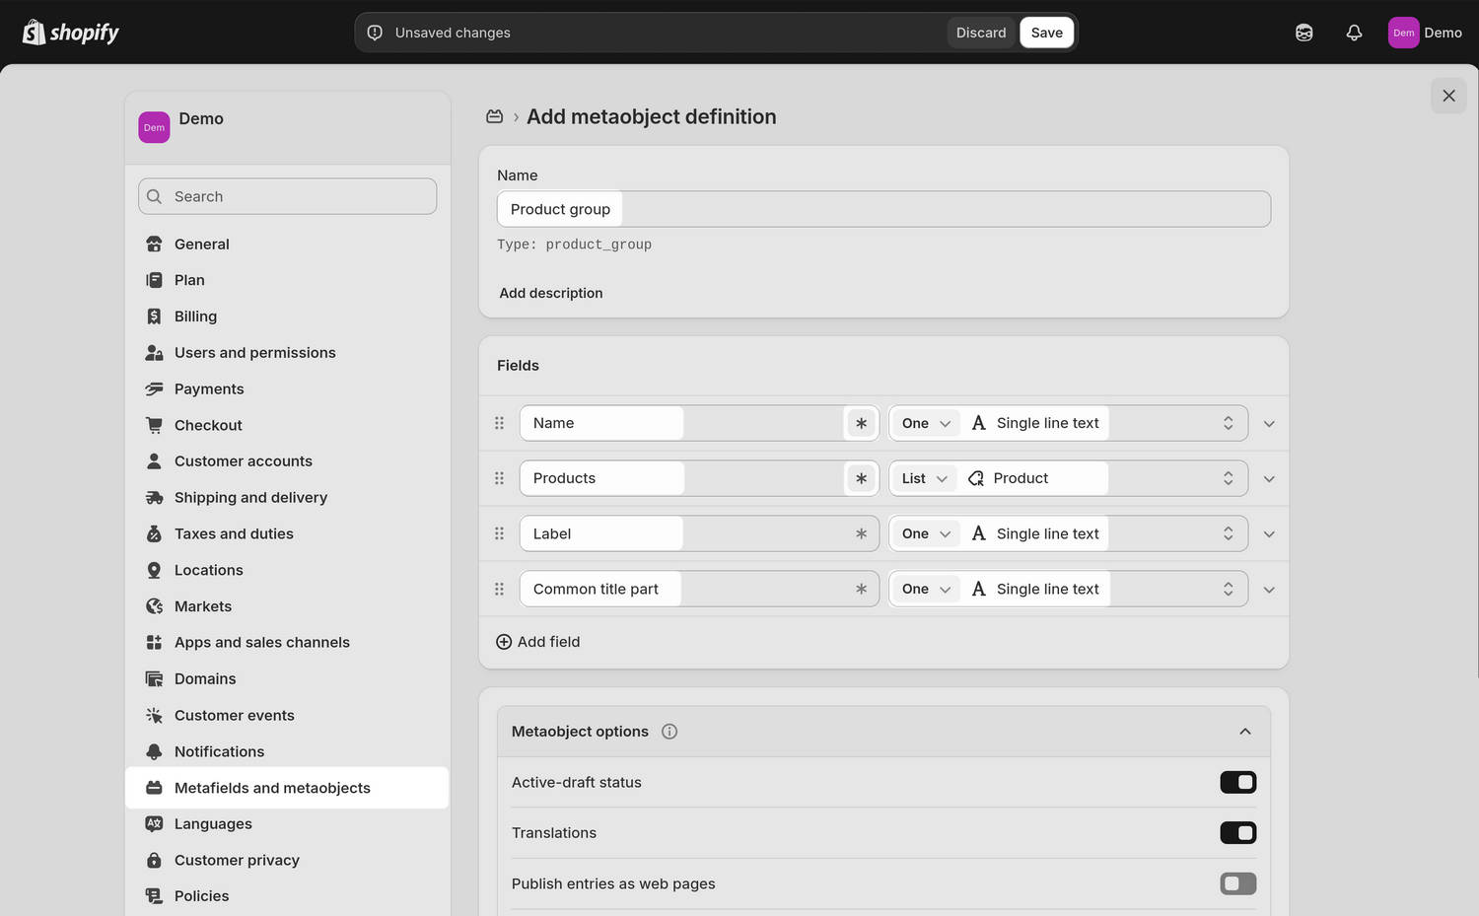The image size is (1479, 916).
Task: Open Shipping and delivery settings
Action: 250,497
